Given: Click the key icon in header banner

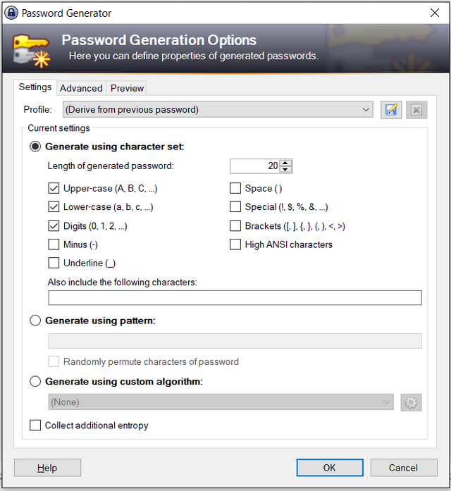Looking at the screenshot, I should click(28, 49).
